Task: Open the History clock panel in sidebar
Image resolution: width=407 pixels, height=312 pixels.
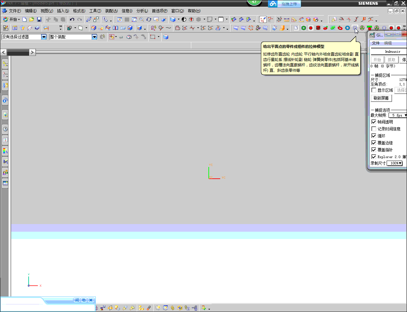Action: pos(5,129)
